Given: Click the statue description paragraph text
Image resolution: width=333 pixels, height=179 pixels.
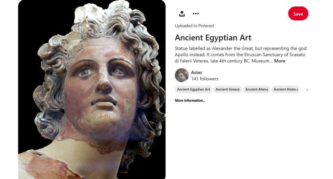Looking at the screenshot, I should pyautogui.click(x=241, y=55).
